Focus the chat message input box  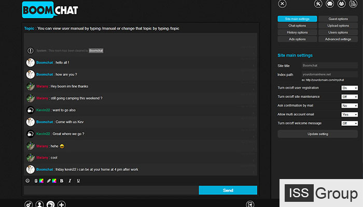111,190
